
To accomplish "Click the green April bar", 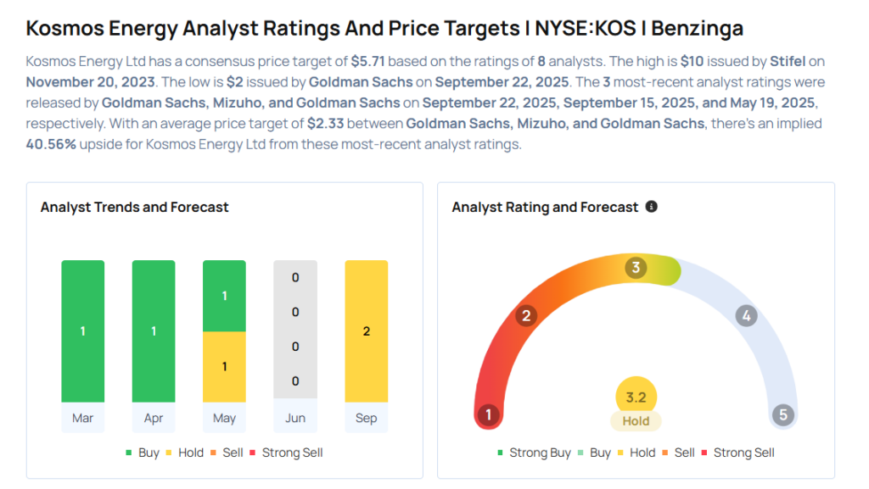I will (x=154, y=331).
